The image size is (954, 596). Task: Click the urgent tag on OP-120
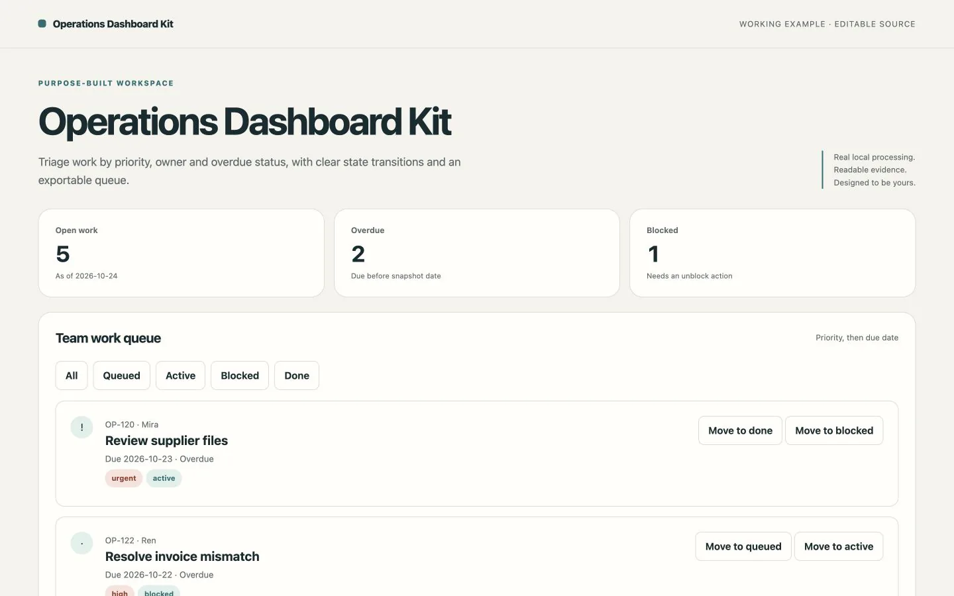click(124, 478)
